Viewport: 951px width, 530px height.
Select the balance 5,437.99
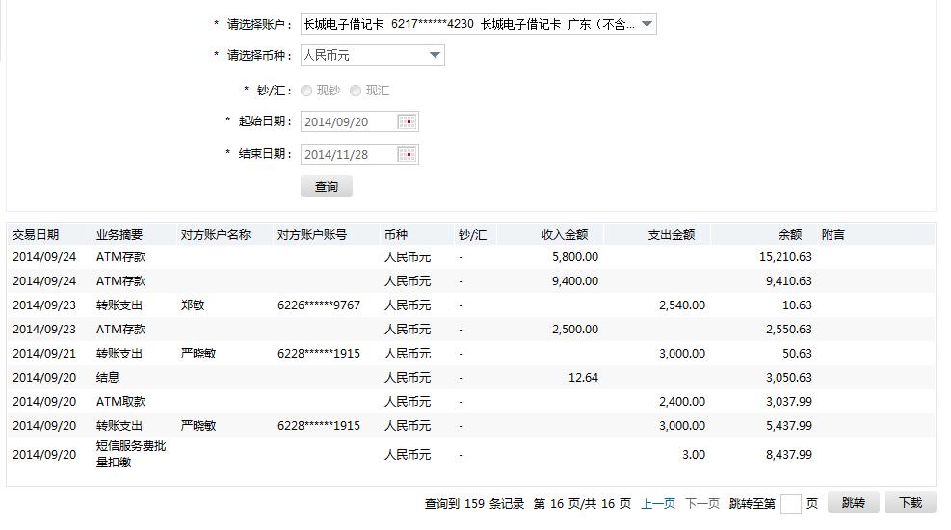[x=788, y=426]
